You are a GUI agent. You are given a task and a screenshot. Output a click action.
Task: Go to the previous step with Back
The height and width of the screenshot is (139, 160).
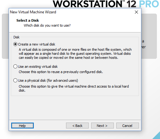coord(77,126)
